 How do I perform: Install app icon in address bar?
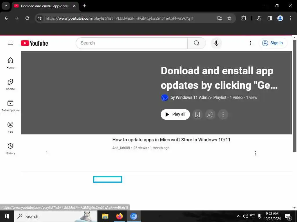pos(220,18)
